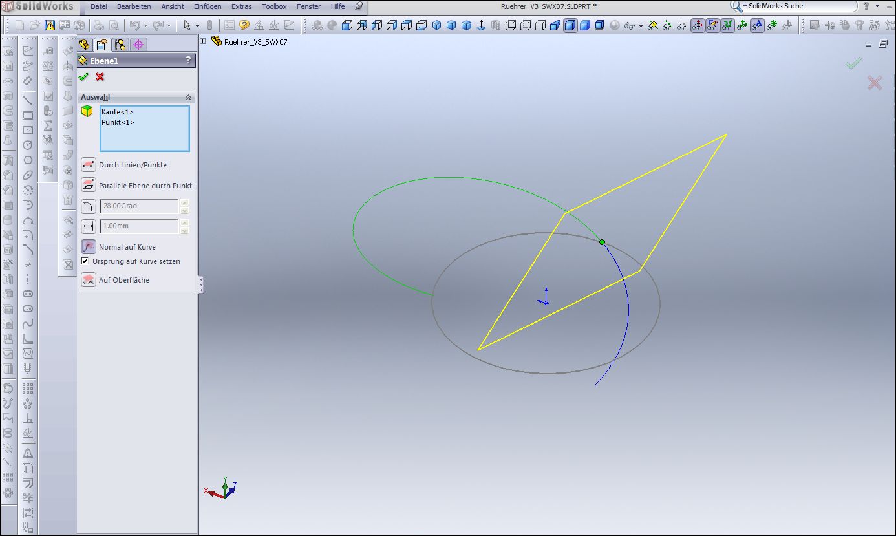Select Punkt<1> in the selection list

coord(118,122)
